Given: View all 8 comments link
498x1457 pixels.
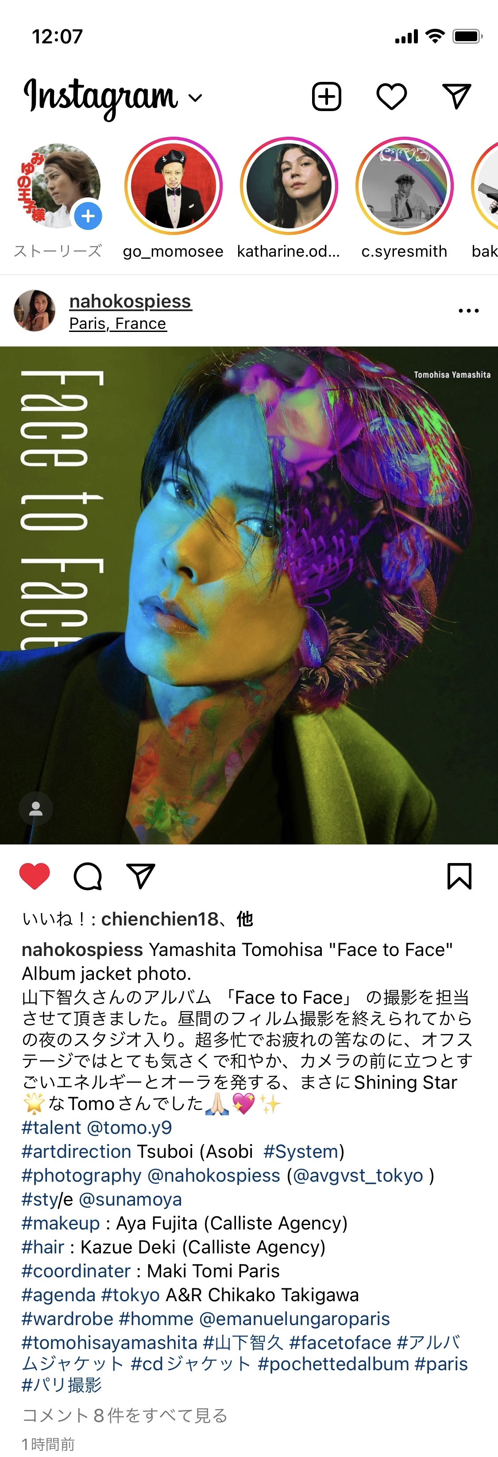Looking at the screenshot, I should [x=124, y=1415].
